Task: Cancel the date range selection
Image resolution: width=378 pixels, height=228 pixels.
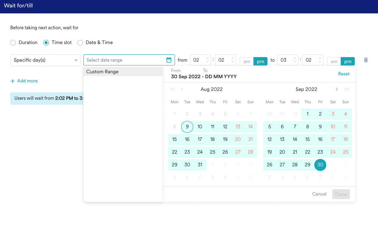Action: [319, 194]
